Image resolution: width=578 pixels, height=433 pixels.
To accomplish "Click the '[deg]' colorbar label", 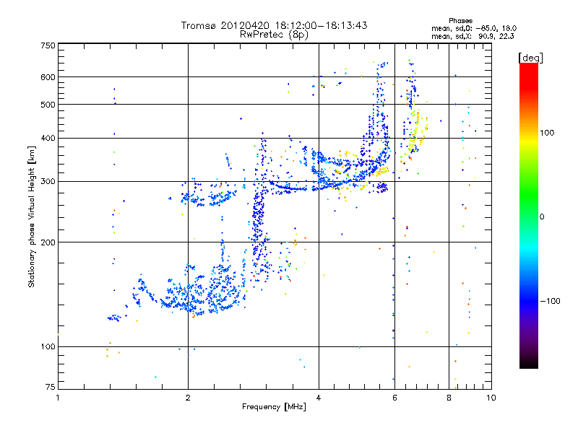I will (530, 58).
